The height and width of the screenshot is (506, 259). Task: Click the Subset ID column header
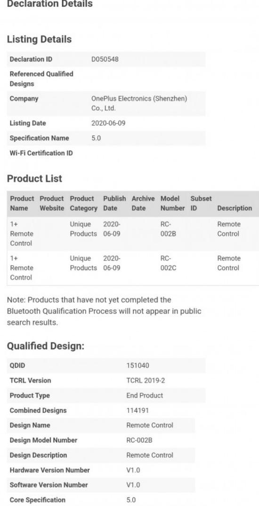click(x=201, y=203)
